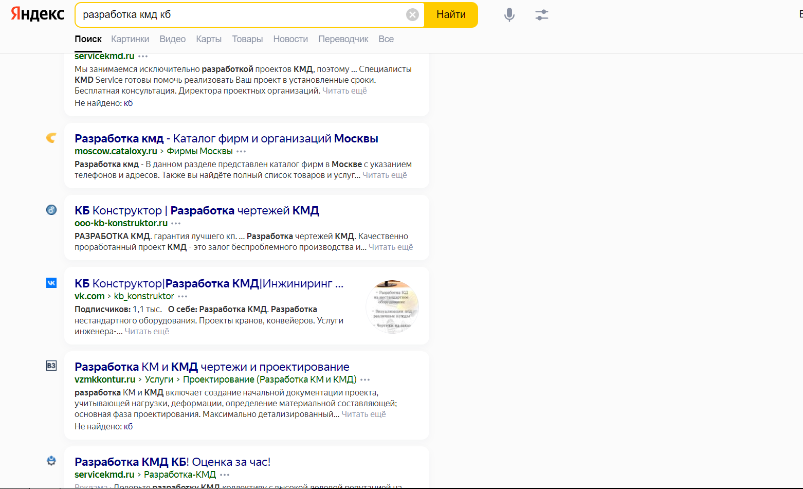This screenshot has height=489, width=803.
Task: Open 'Разработка кмд - Каталог фирм и организаций Москвы'
Action: pyautogui.click(x=226, y=138)
